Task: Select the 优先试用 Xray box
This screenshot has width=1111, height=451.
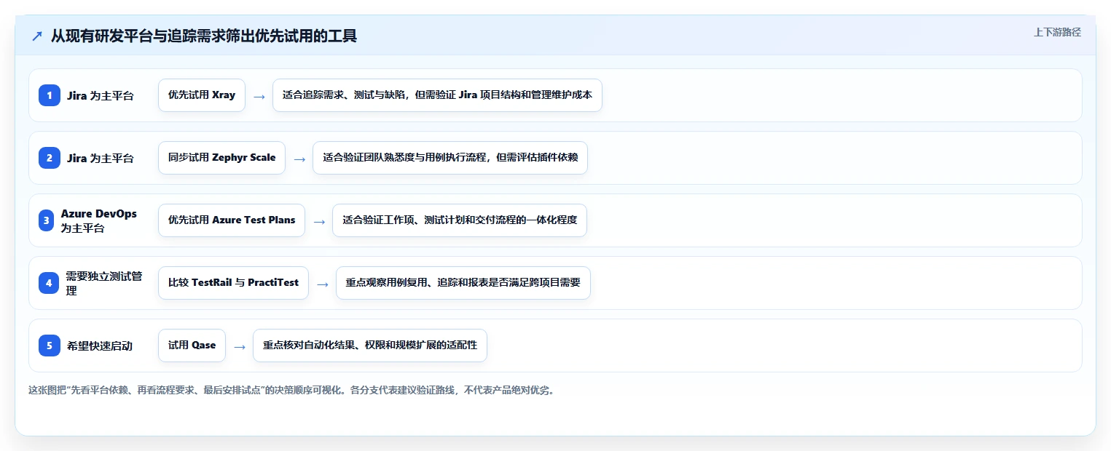Action: click(x=202, y=95)
